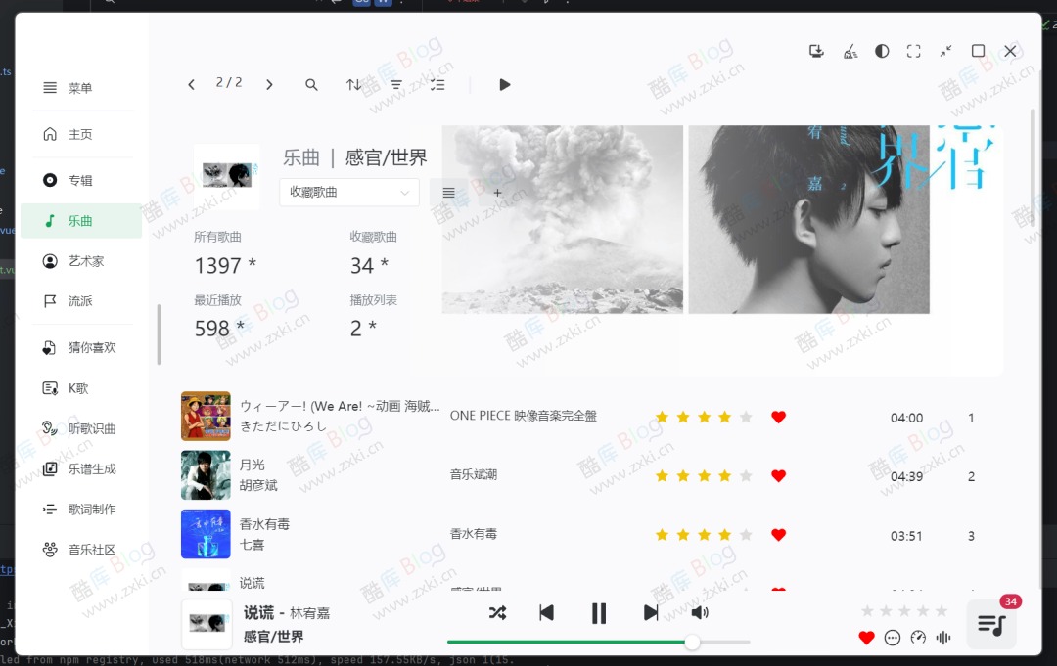Unfavorite the song 月光 by clicking its heart
The width and height of the screenshot is (1057, 666).
coord(778,475)
